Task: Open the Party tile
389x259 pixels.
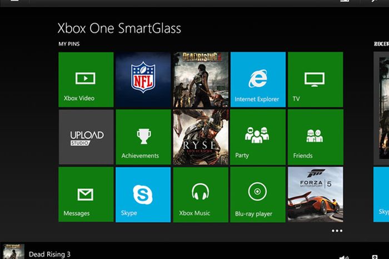Action: [258, 137]
